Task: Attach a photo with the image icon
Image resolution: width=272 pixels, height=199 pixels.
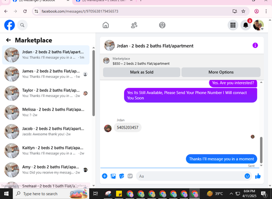Action: 113,176
